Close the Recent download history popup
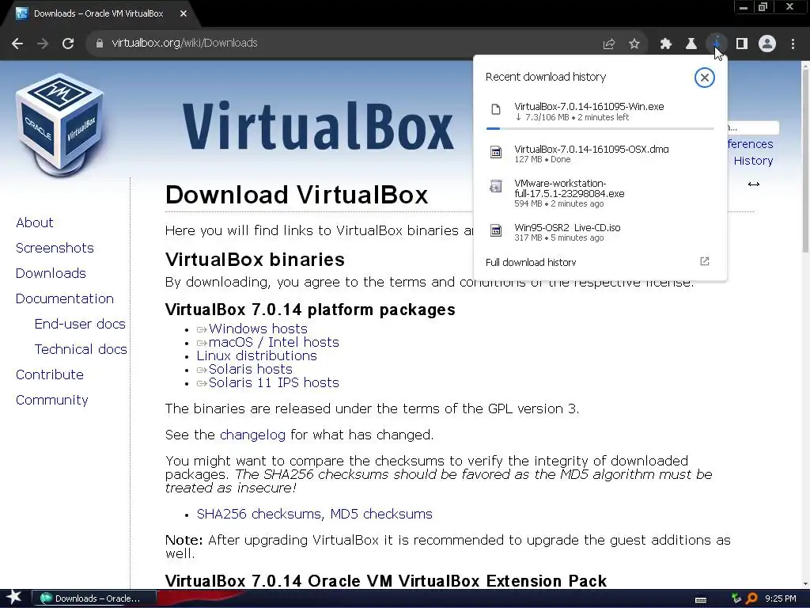 point(704,78)
